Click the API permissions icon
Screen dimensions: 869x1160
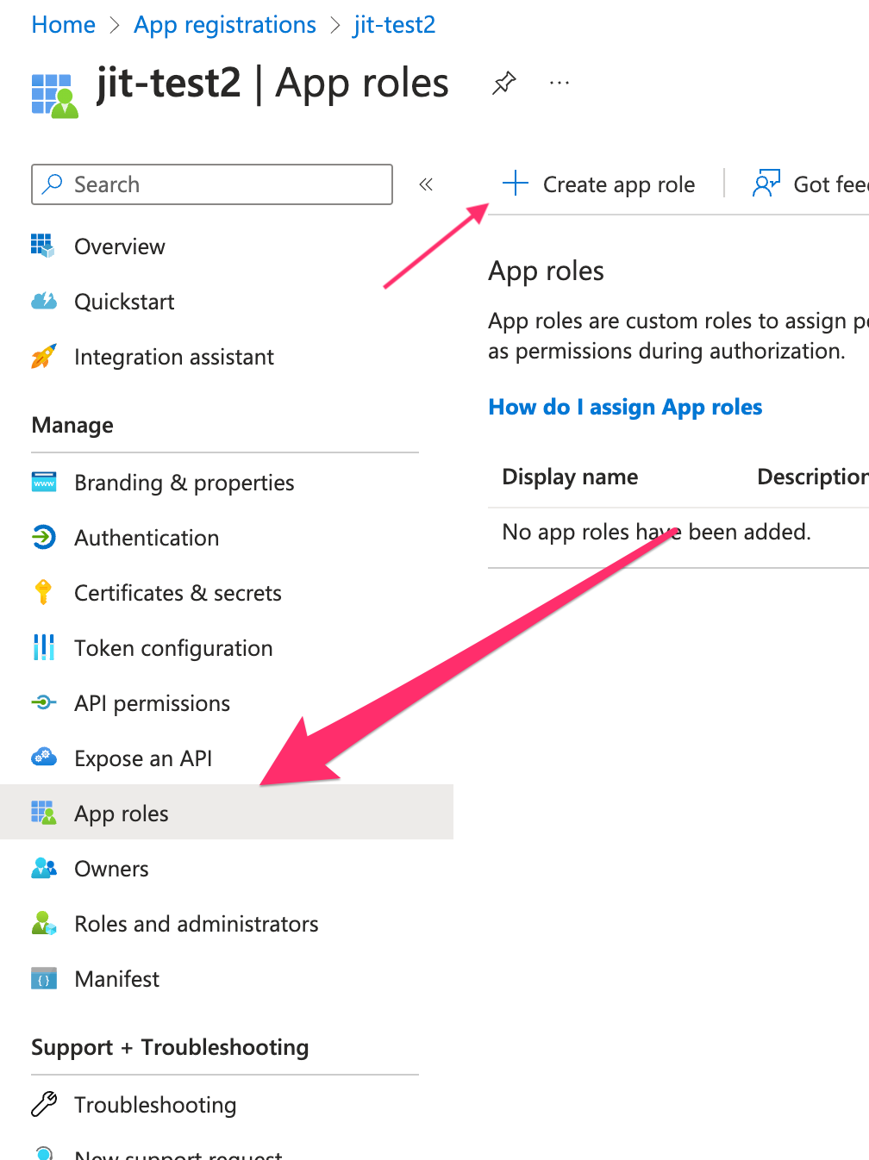pyautogui.click(x=43, y=703)
